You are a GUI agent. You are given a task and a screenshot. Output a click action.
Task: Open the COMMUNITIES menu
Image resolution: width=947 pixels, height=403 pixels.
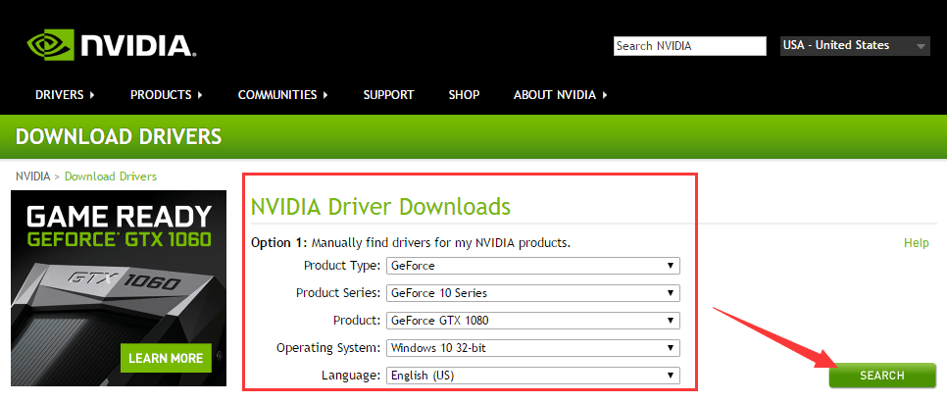tap(283, 95)
